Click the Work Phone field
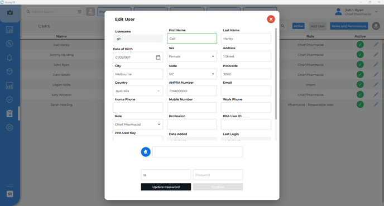This screenshot has height=206, width=384. [246, 108]
